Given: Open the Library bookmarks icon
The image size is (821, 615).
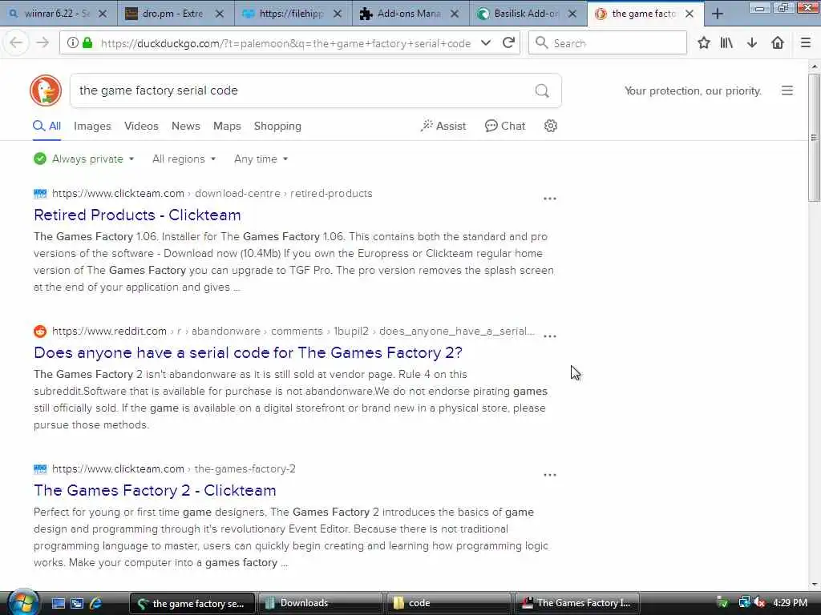Looking at the screenshot, I should pyautogui.click(x=726, y=43).
